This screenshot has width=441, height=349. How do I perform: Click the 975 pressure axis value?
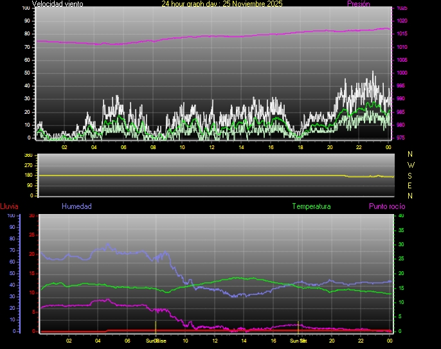pos(401,138)
